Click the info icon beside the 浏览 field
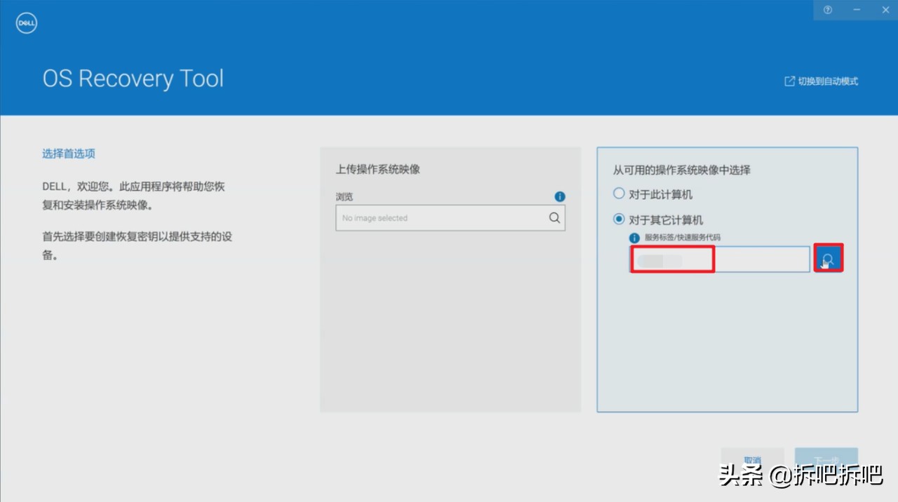 [x=559, y=196]
